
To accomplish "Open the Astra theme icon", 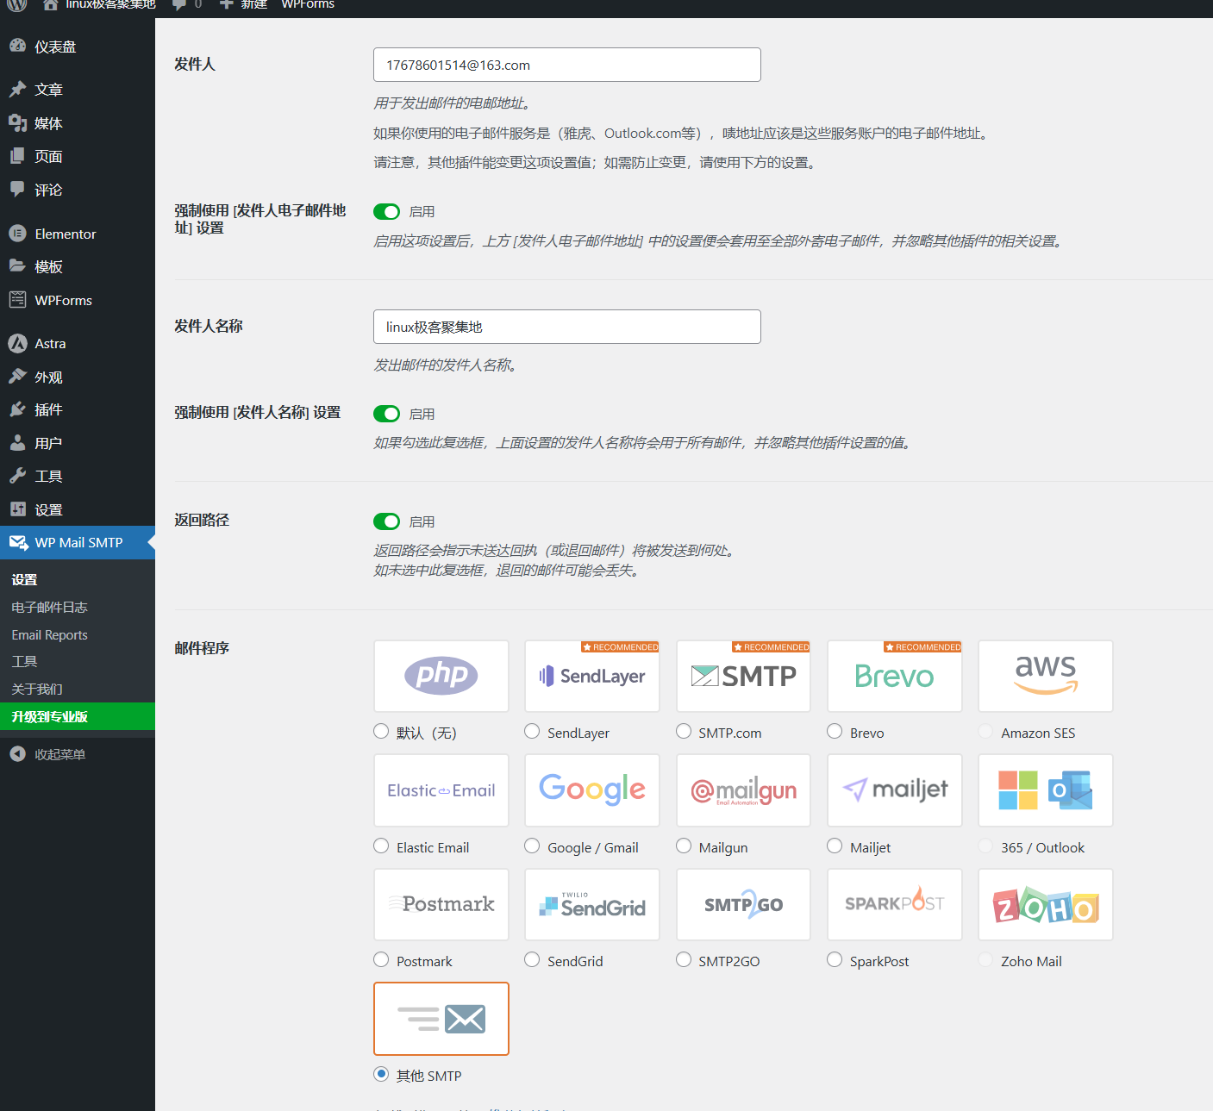I will pyautogui.click(x=17, y=343).
